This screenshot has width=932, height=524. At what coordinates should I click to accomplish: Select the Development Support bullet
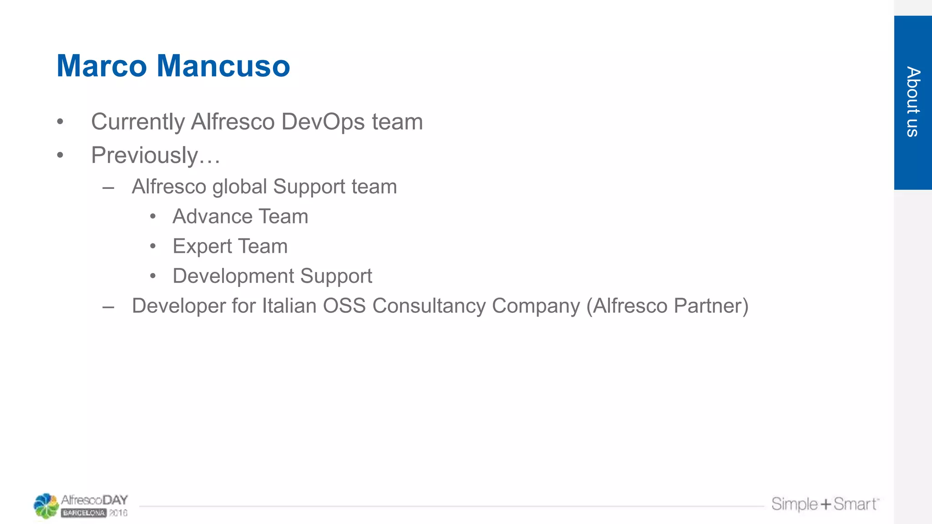click(x=272, y=276)
